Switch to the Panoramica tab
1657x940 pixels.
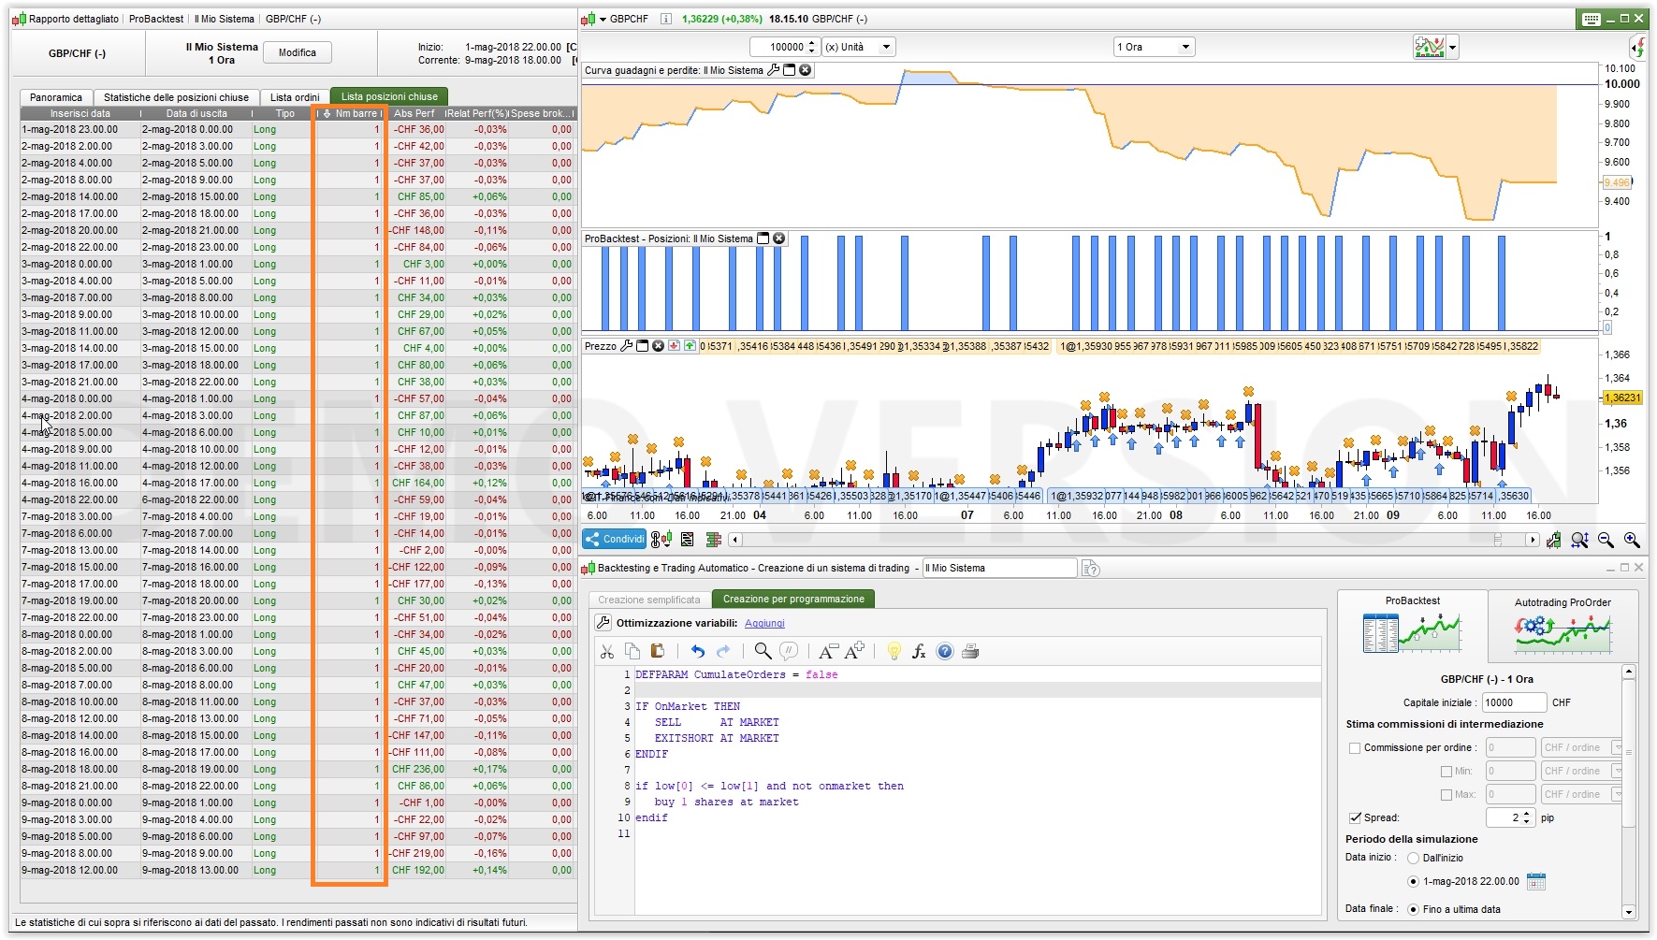tap(56, 97)
